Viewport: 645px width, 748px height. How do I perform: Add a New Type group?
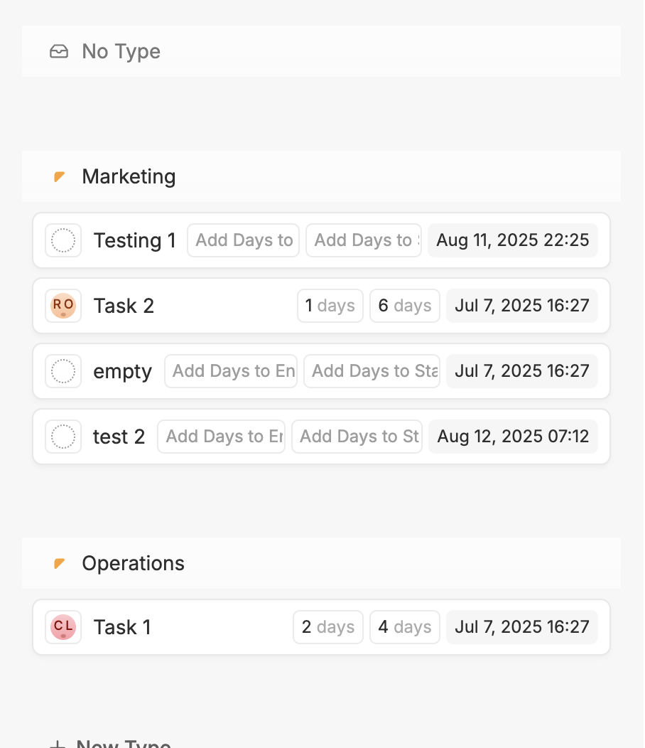(x=111, y=743)
